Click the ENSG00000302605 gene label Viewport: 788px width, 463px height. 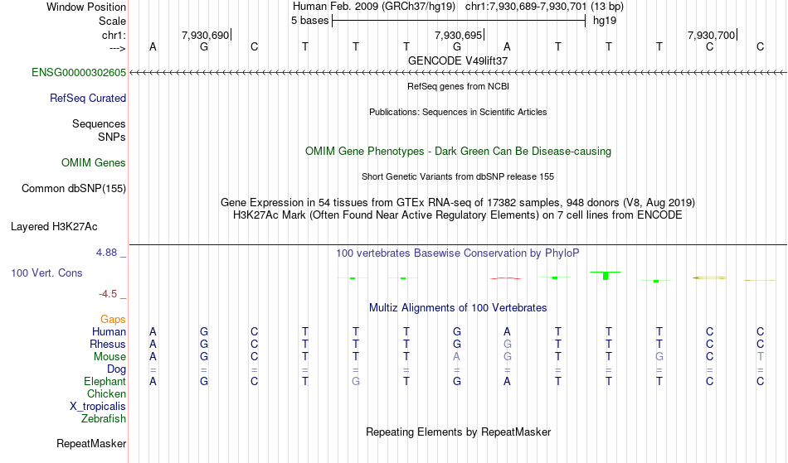point(79,73)
